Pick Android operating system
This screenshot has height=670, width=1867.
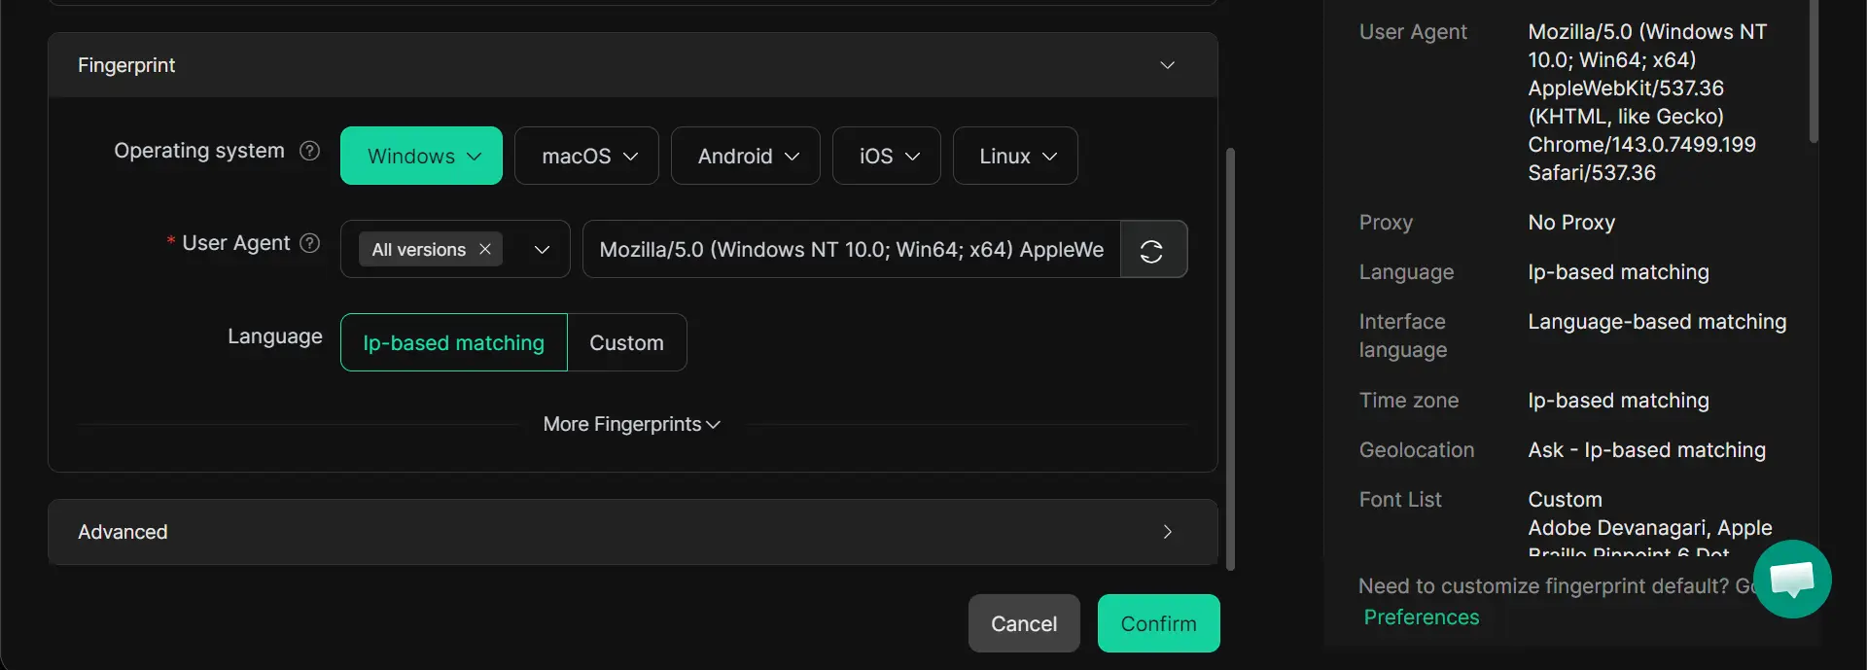tap(745, 157)
